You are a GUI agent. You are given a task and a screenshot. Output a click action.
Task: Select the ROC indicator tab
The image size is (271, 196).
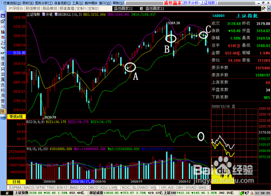click(x=126, y=188)
